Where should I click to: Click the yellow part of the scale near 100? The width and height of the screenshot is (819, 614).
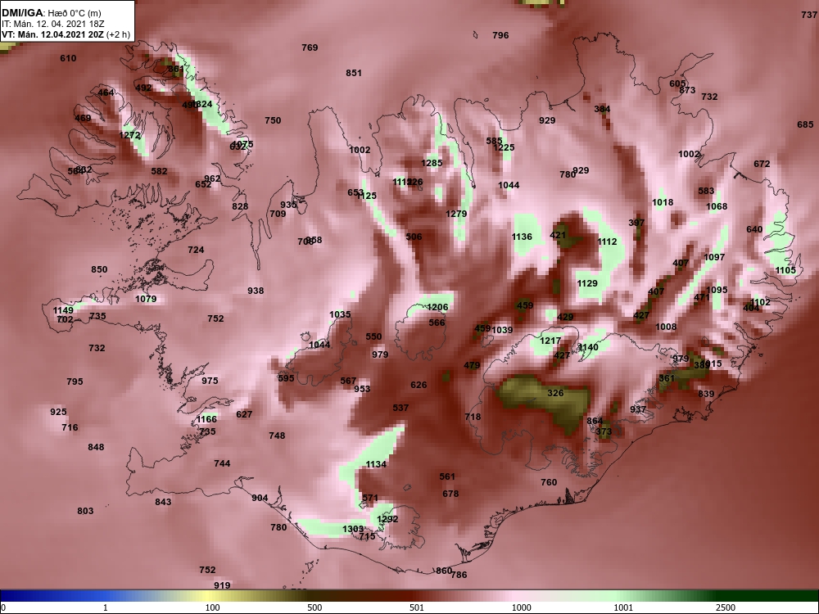click(209, 596)
